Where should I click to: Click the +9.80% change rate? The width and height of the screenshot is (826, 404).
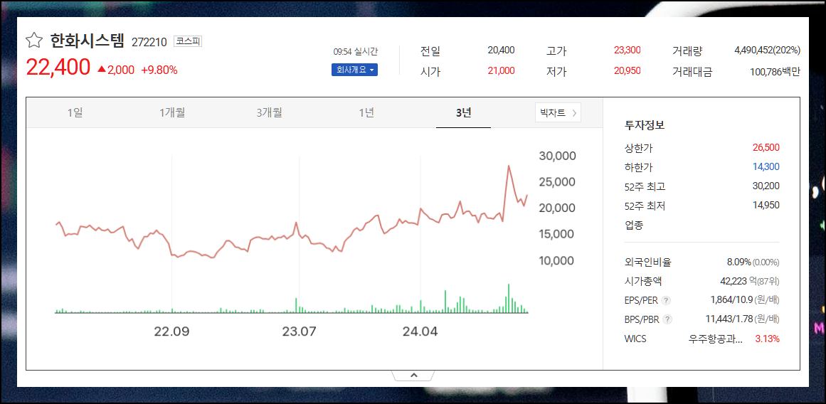coord(159,70)
